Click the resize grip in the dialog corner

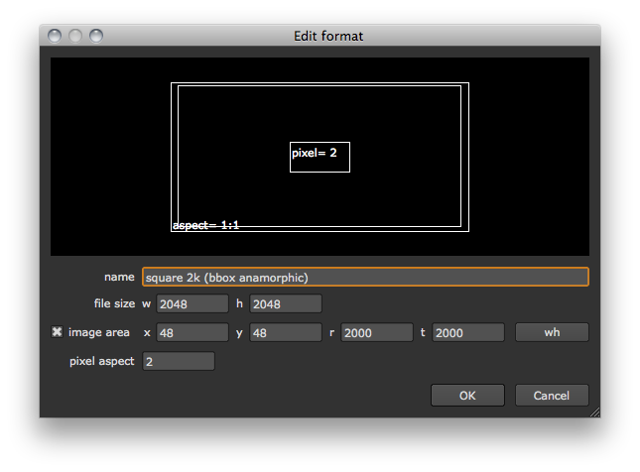point(593,412)
